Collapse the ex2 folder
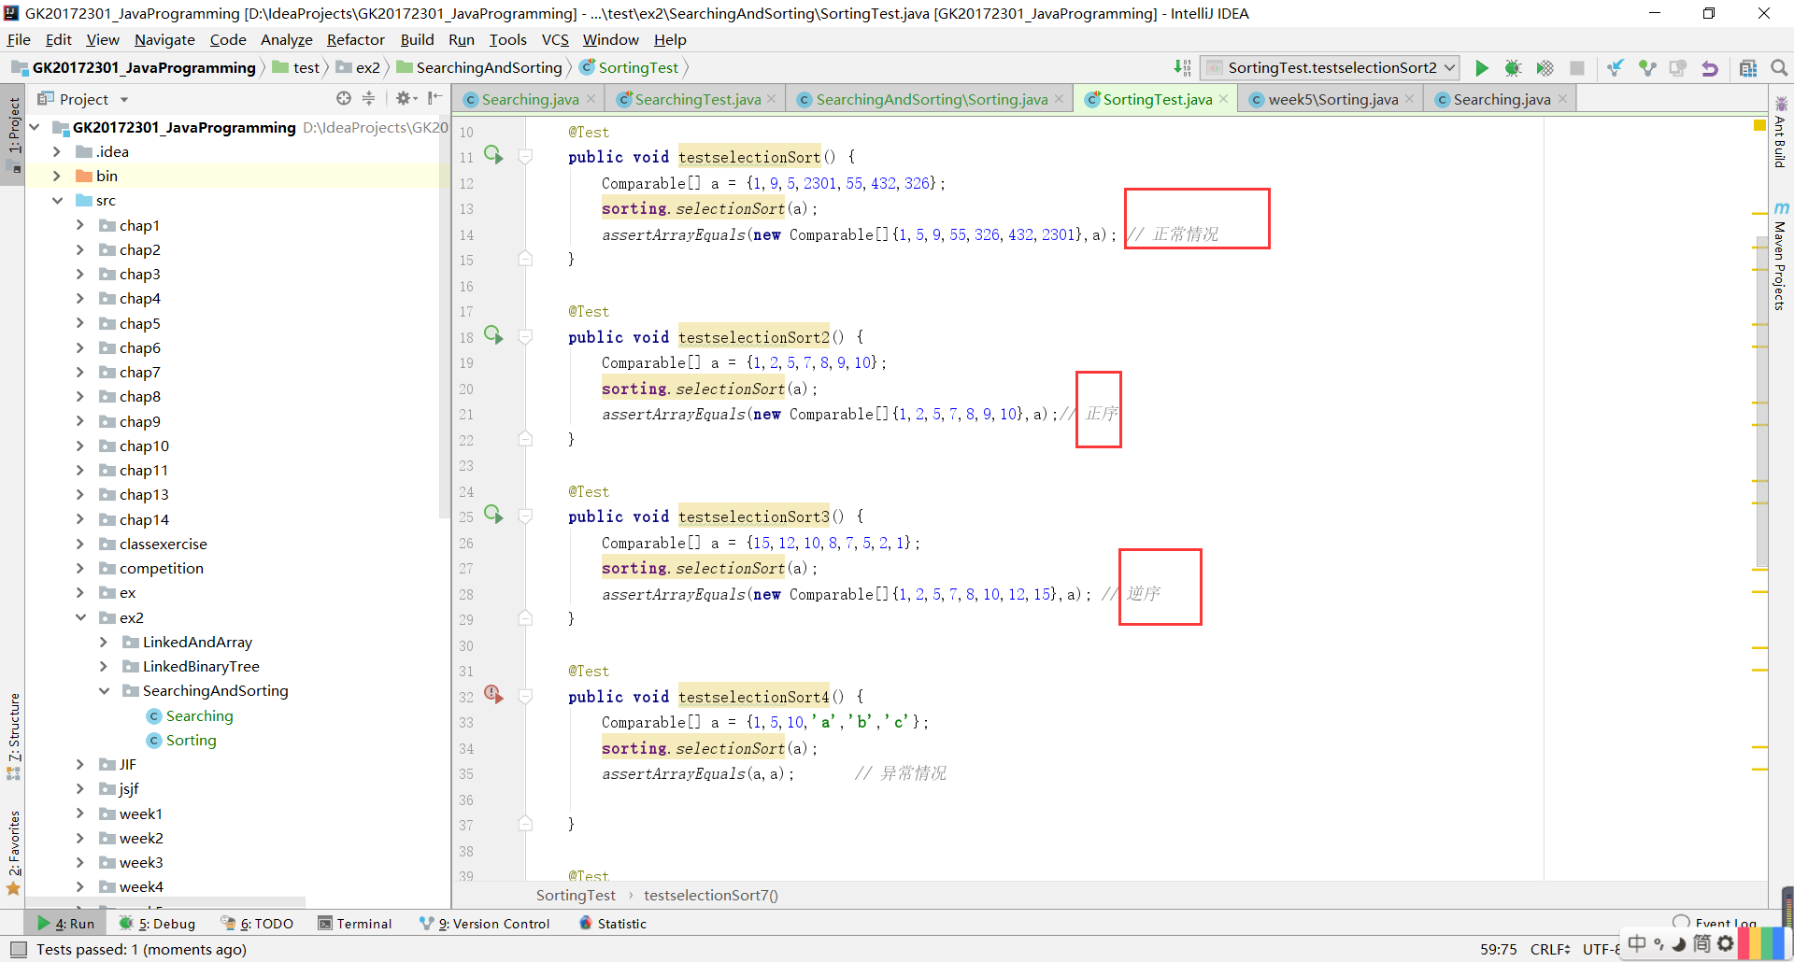Screen dimensions: 1794x962 tap(79, 617)
